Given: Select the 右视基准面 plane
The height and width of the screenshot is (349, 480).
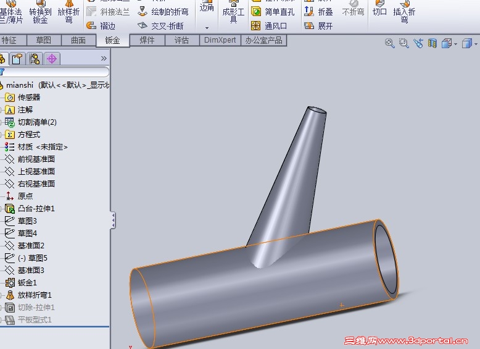Looking at the screenshot, I should click(x=30, y=183).
